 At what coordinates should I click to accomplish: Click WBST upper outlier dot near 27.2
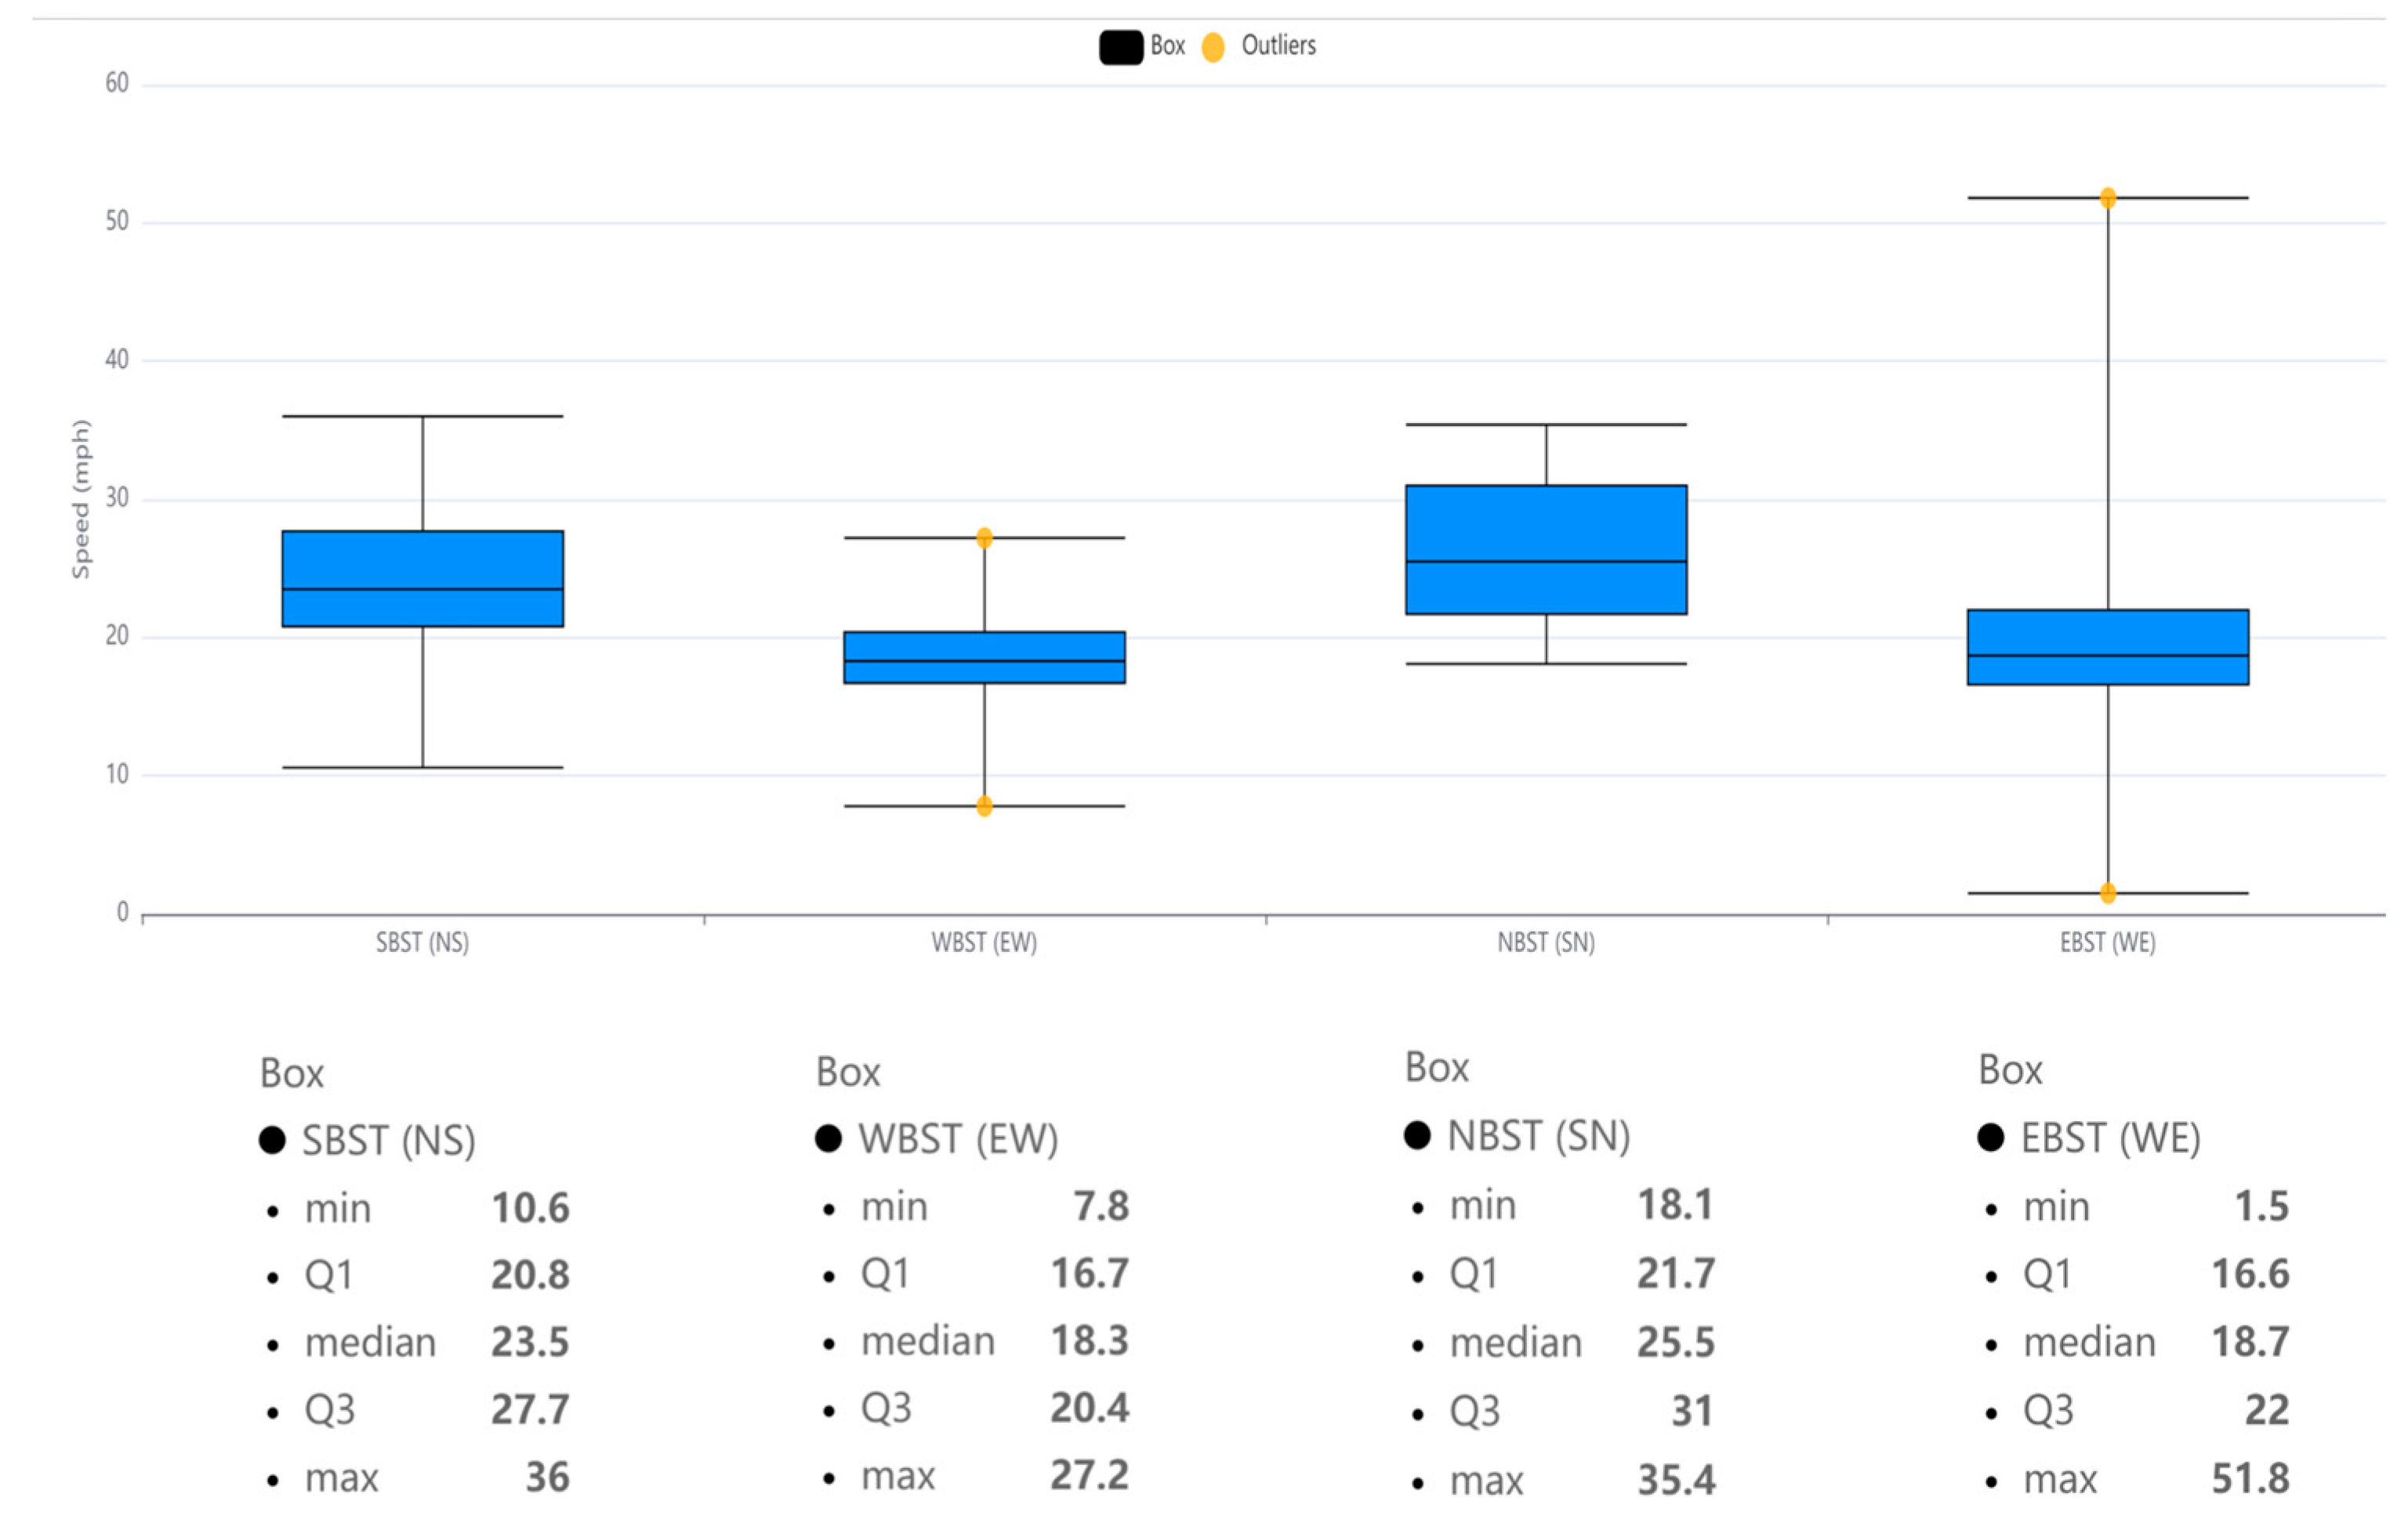pyautogui.click(x=984, y=537)
